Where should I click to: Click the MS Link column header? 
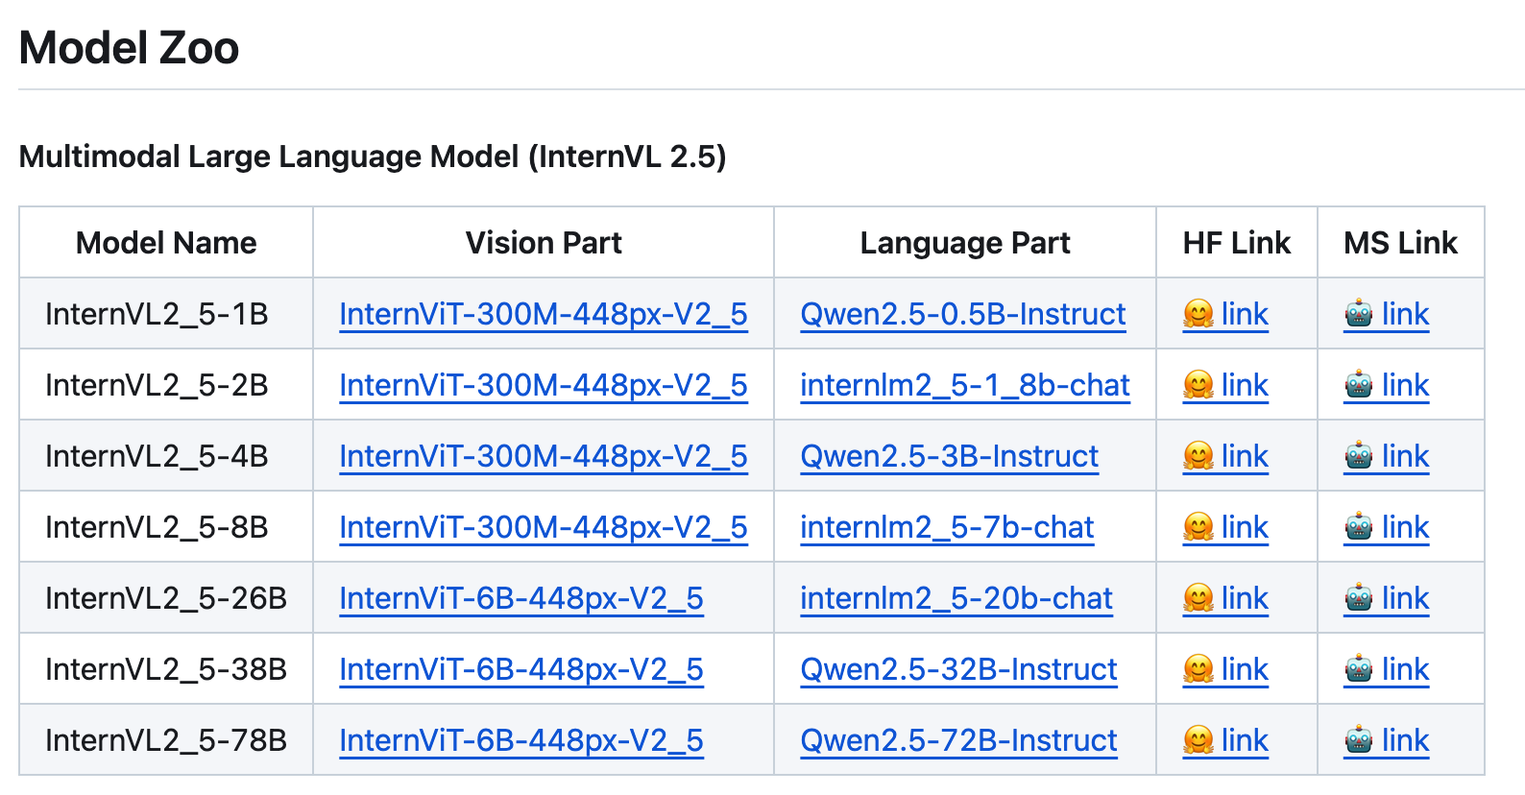point(1401,243)
